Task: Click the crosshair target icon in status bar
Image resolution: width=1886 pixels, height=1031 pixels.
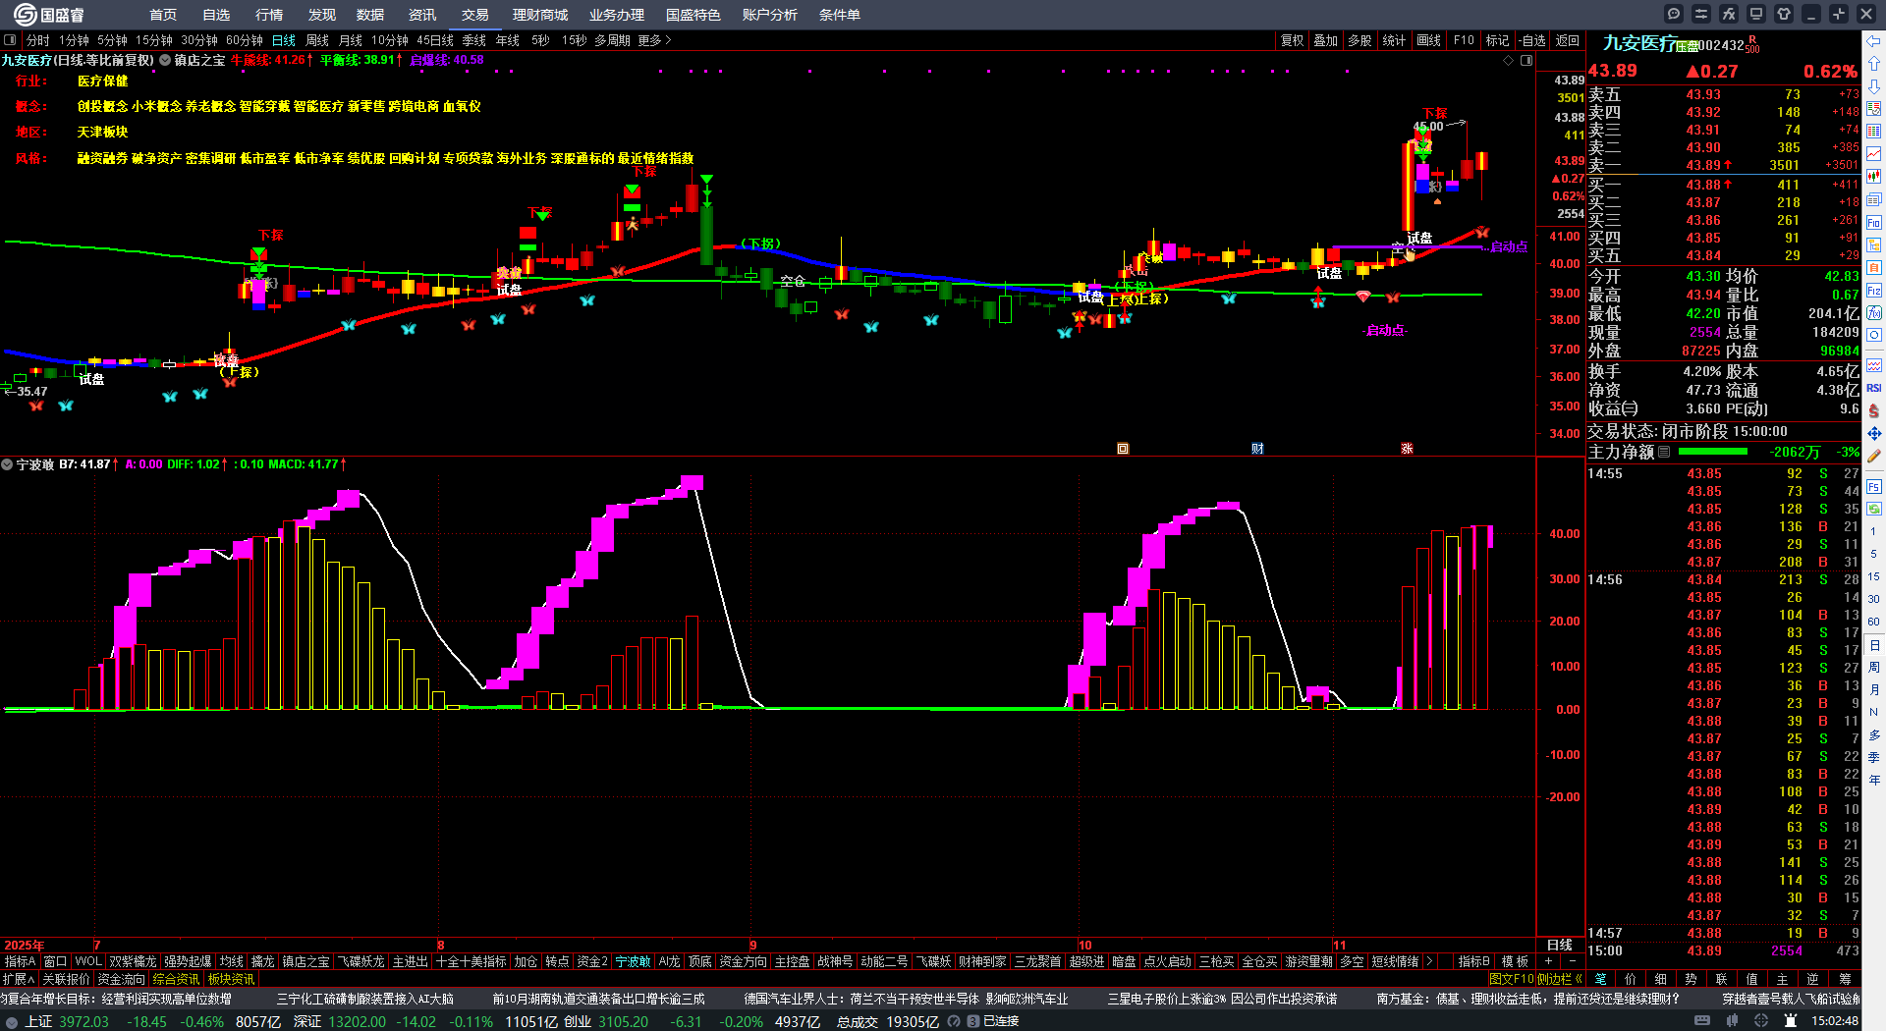Action: (1761, 1021)
